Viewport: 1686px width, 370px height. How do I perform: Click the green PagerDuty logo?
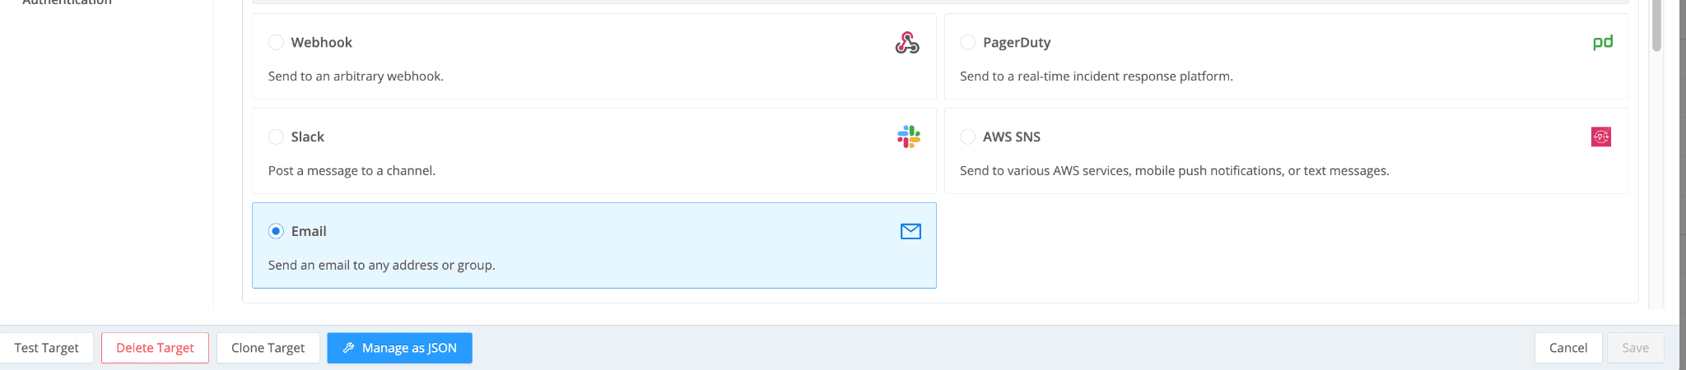click(1602, 42)
